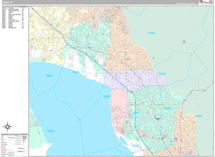Click the OREM, UT title text

pos(8,2)
